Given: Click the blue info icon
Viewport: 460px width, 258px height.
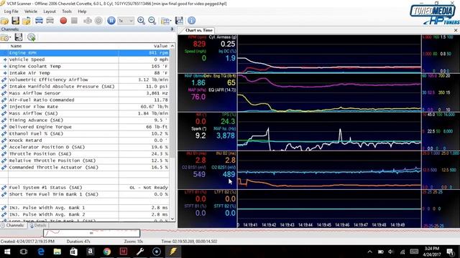Looking at the screenshot, I should pyautogui.click(x=192, y=21).
